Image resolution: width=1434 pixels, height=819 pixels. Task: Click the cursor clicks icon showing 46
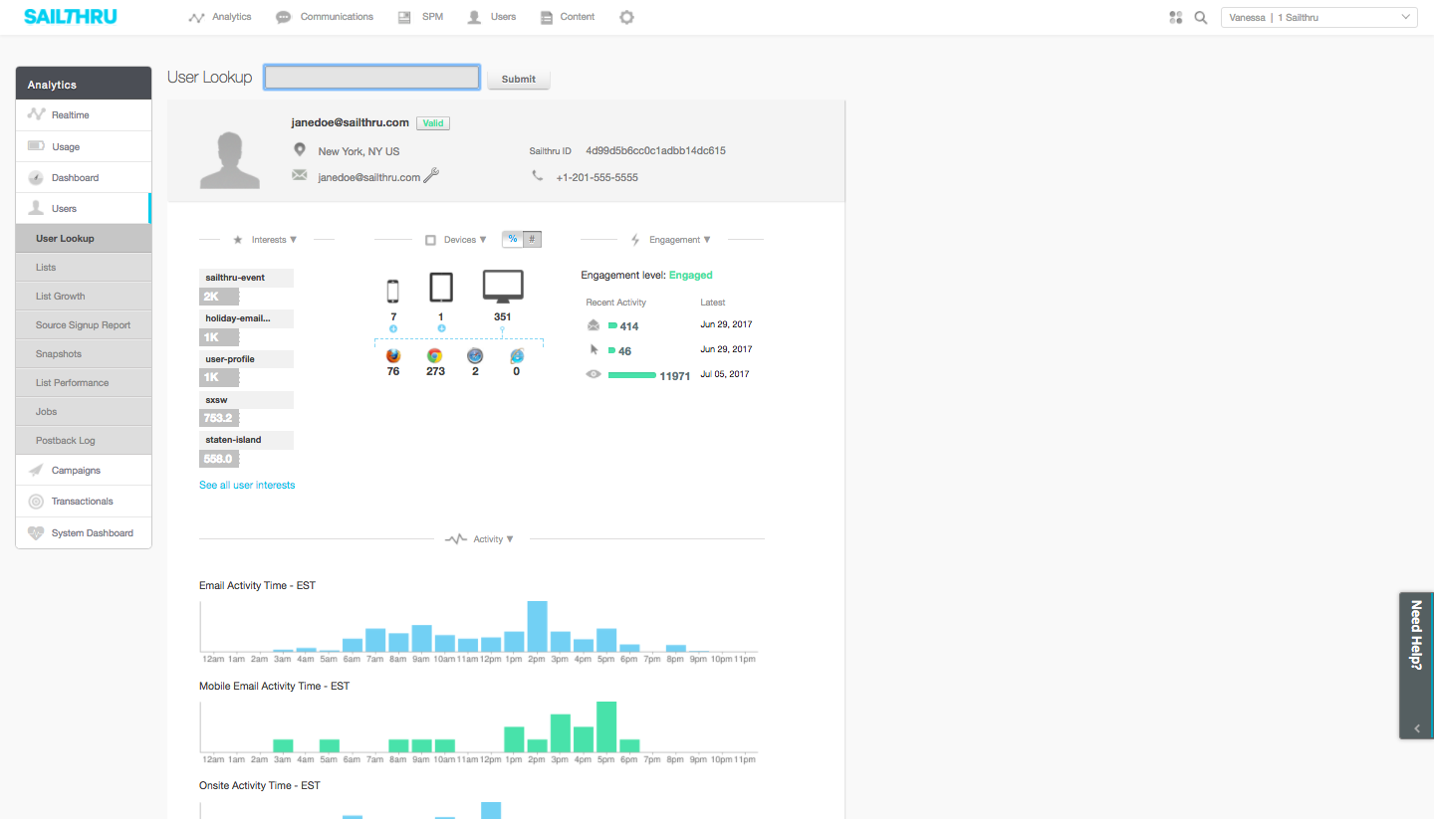594,350
